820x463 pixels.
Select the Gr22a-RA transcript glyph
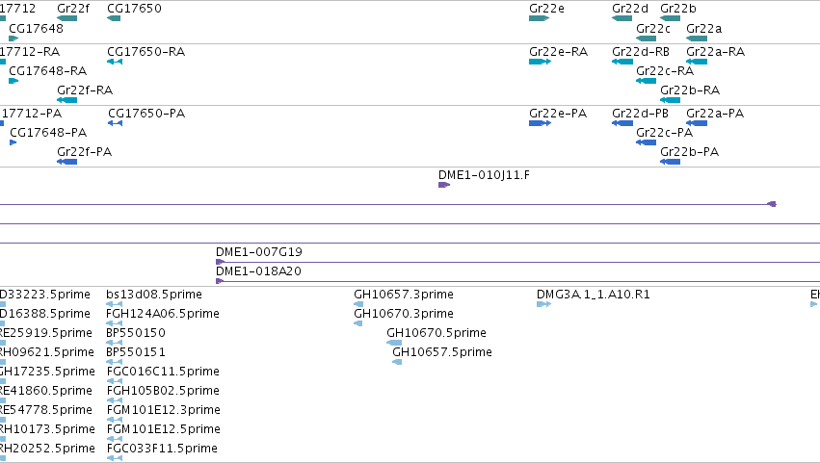697,62
